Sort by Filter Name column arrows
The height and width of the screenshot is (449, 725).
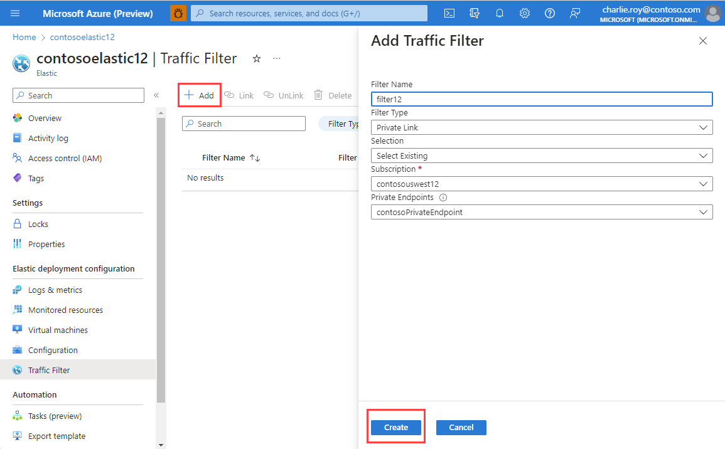point(255,158)
